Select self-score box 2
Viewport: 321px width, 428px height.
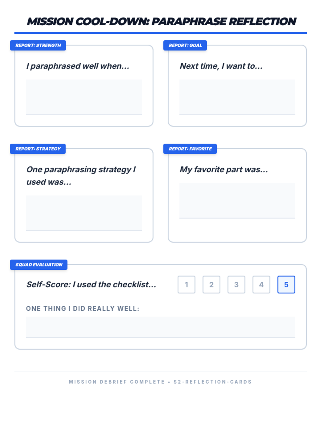pos(211,285)
